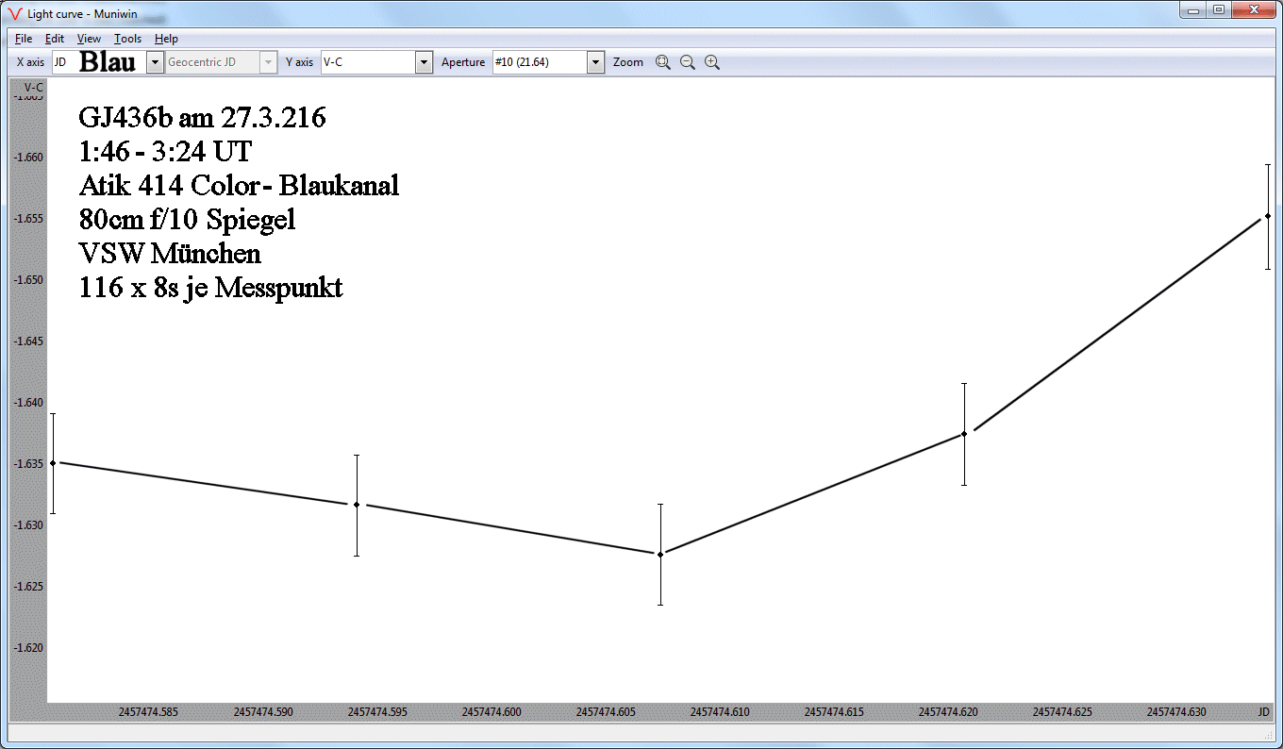The image size is (1283, 749).
Task: Open the File menu
Action: [24, 39]
